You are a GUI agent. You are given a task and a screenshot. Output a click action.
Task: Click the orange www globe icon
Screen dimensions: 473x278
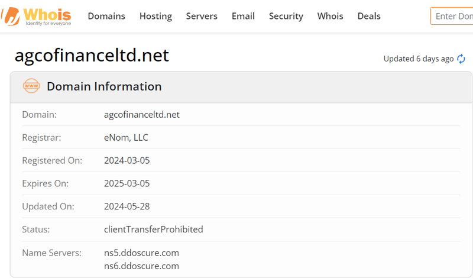point(31,86)
